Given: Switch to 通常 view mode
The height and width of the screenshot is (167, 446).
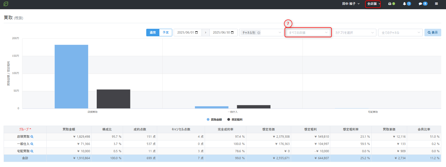Looking at the screenshot, I should pos(153,33).
